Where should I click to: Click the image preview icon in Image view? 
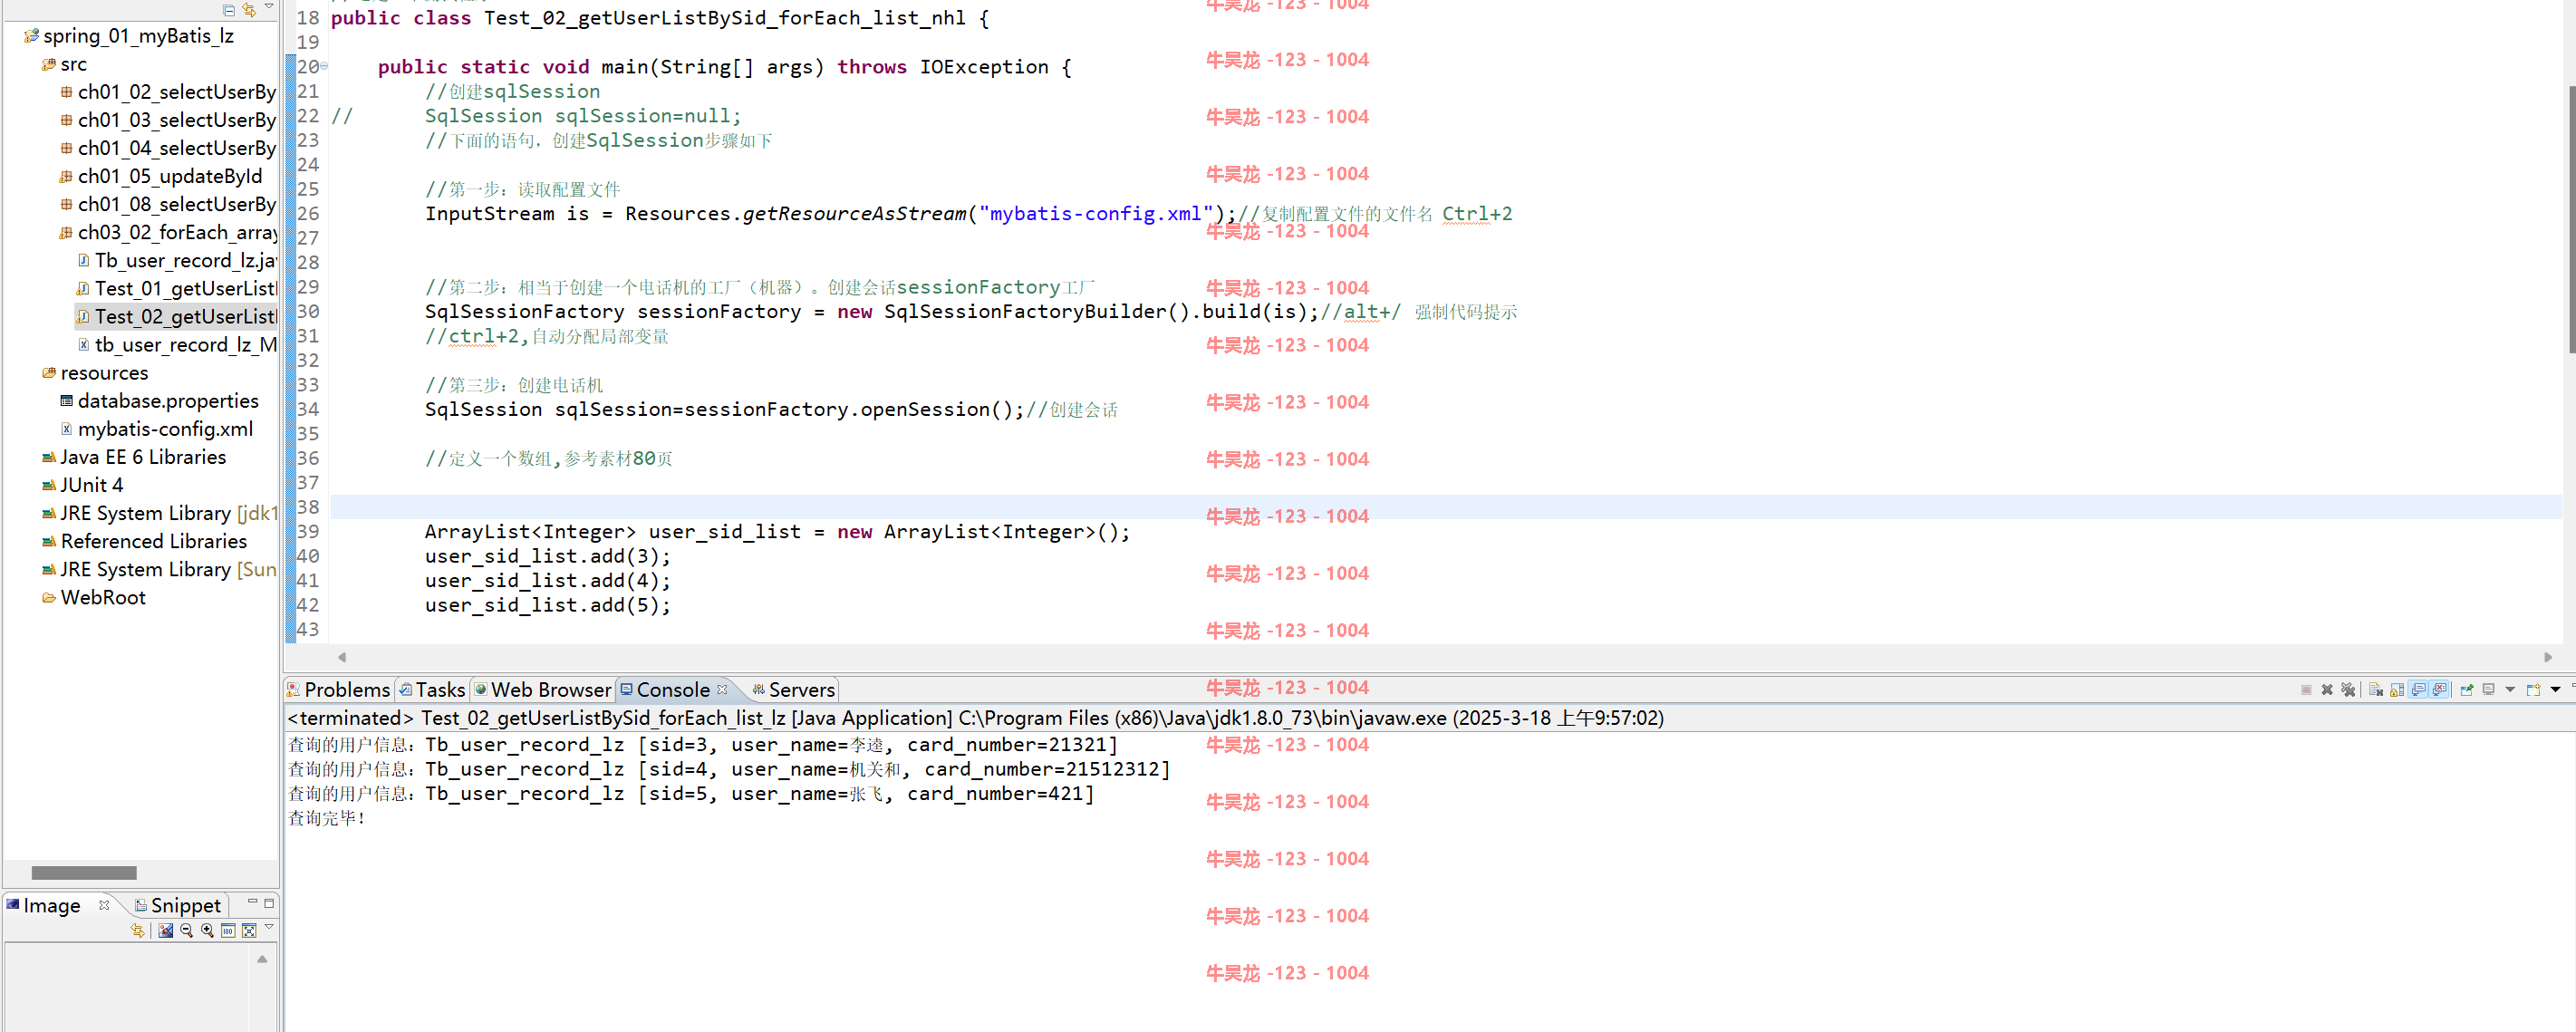coord(166,930)
